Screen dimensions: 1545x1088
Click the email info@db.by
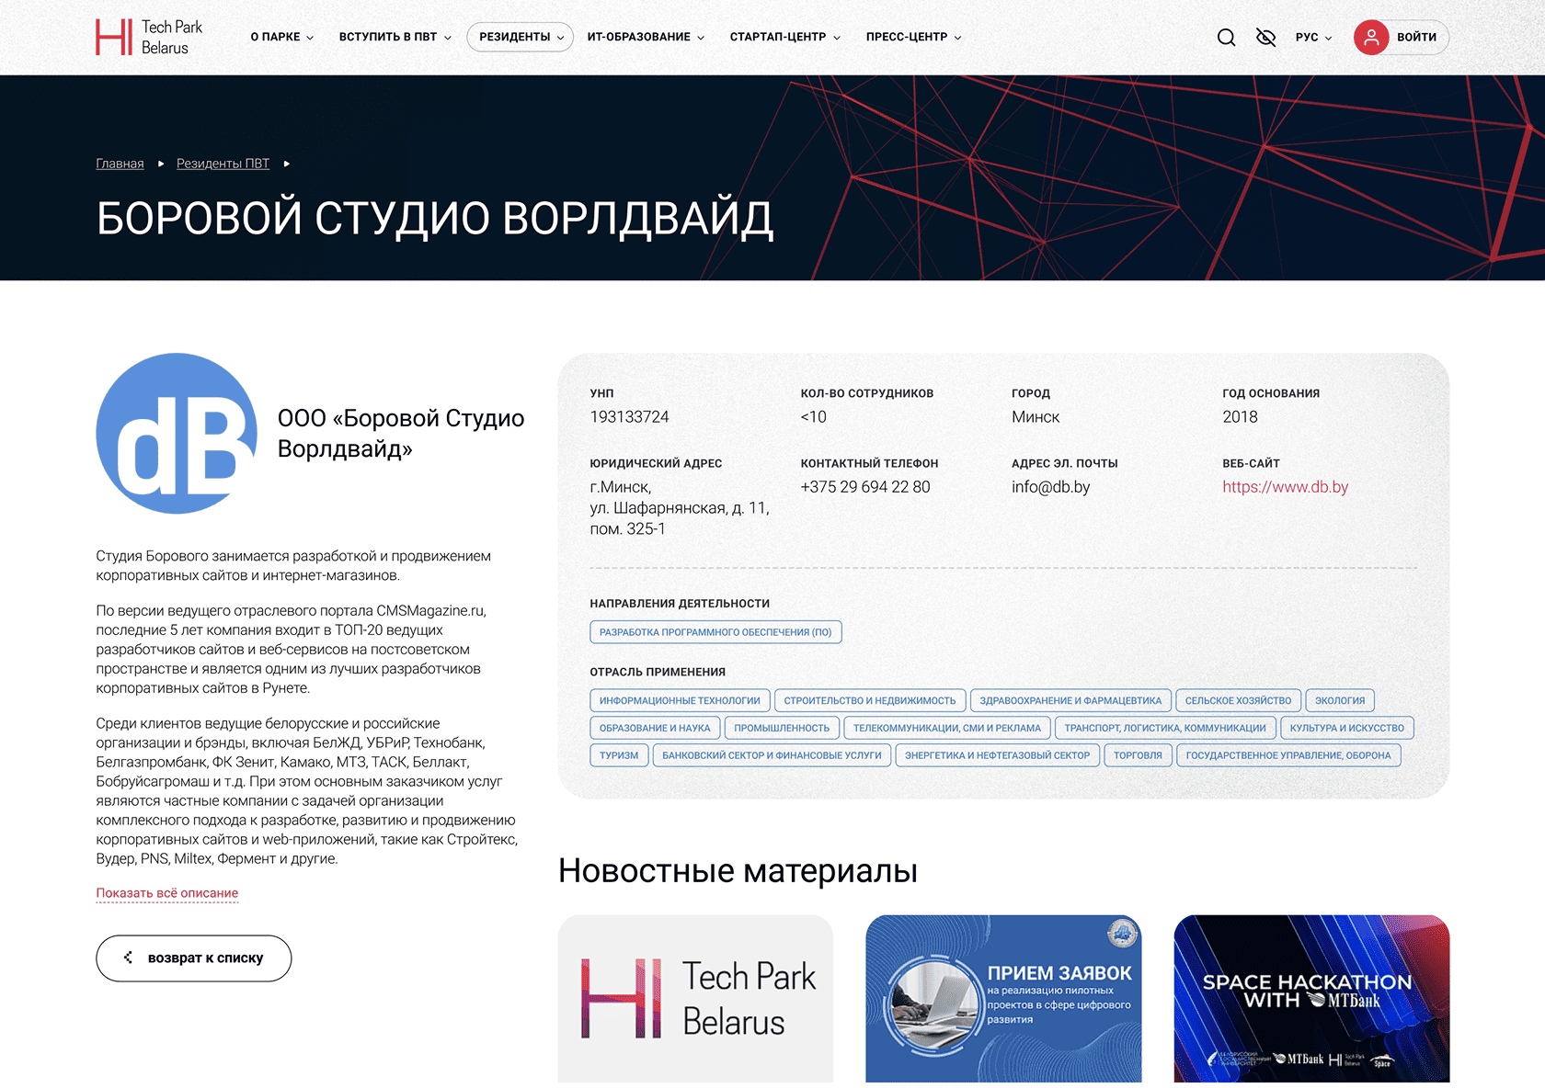(1050, 487)
